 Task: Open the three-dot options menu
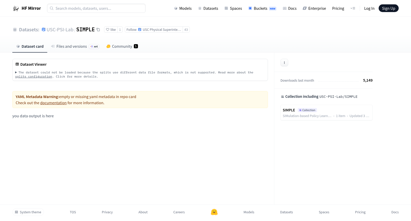point(284,63)
